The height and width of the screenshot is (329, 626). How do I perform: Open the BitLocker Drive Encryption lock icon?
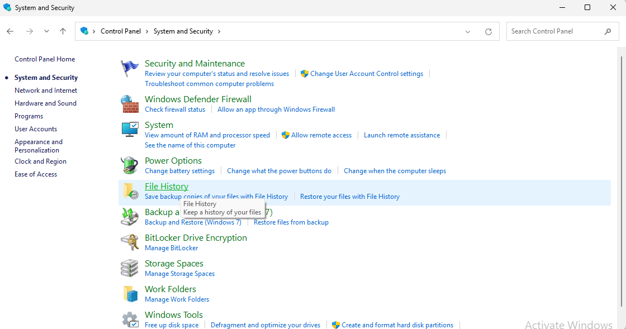pos(130,242)
